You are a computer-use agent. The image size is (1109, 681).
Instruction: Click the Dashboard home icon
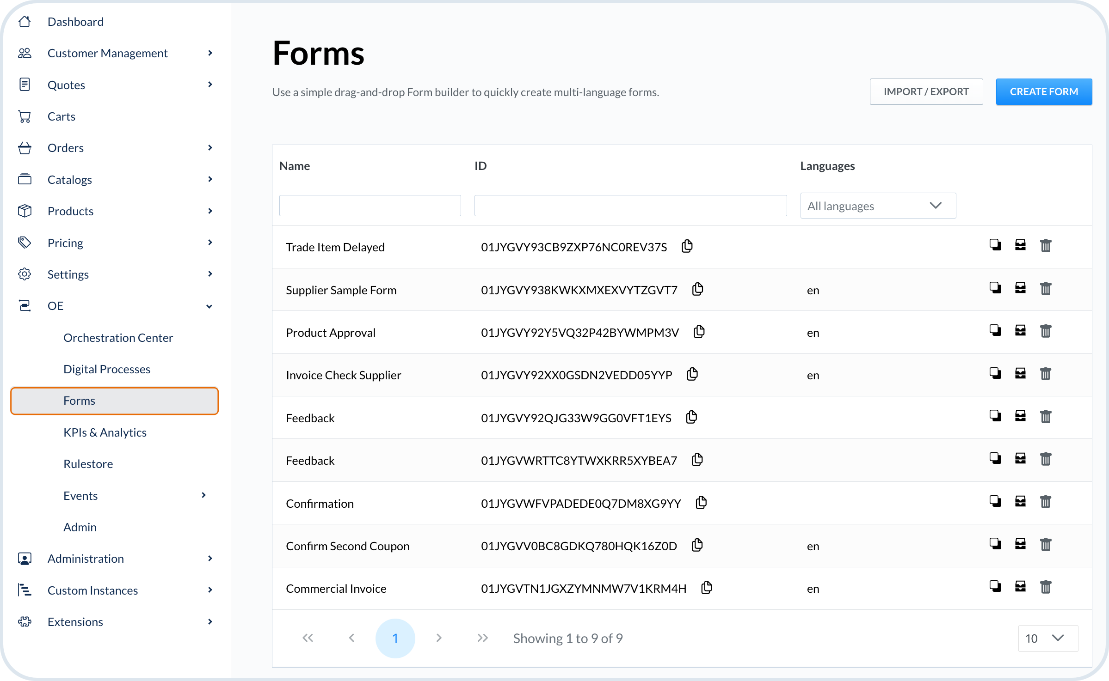click(25, 22)
